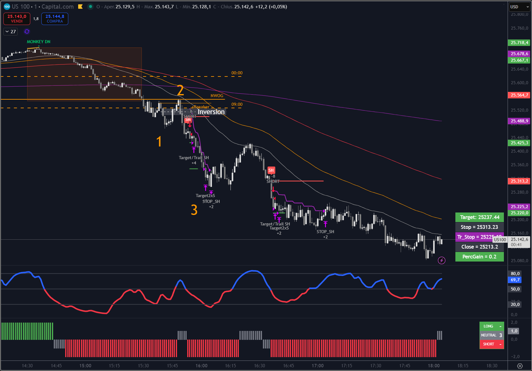
Task: Select the Inversion label on the chart
Action: [x=211, y=112]
